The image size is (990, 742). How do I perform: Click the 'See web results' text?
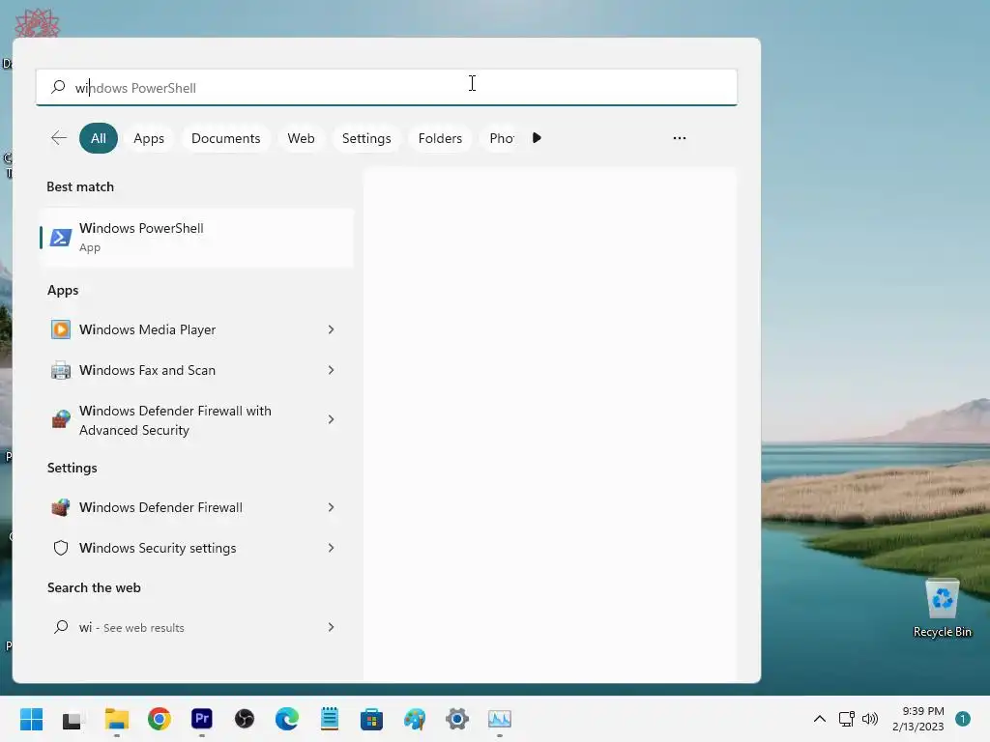tap(144, 628)
